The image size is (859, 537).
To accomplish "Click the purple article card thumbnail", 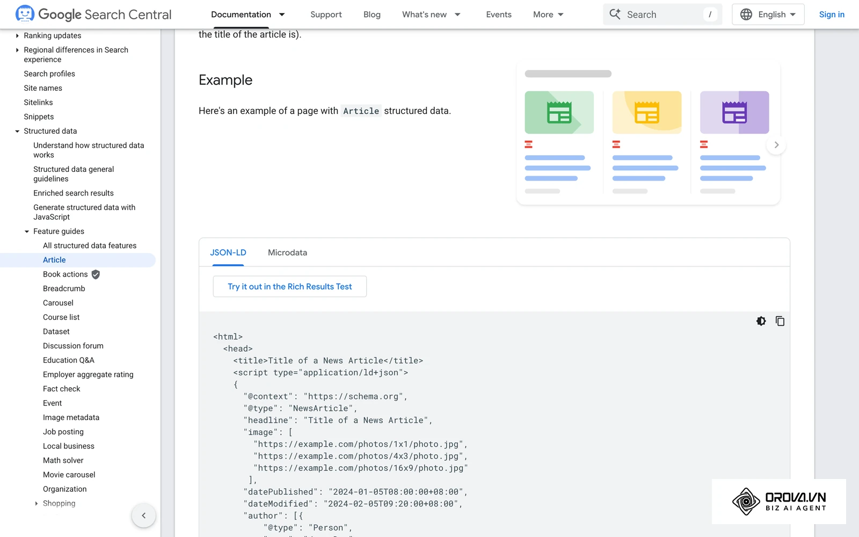I will [x=734, y=112].
